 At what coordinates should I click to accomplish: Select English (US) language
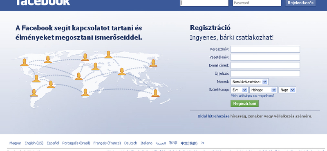[x=34, y=143]
